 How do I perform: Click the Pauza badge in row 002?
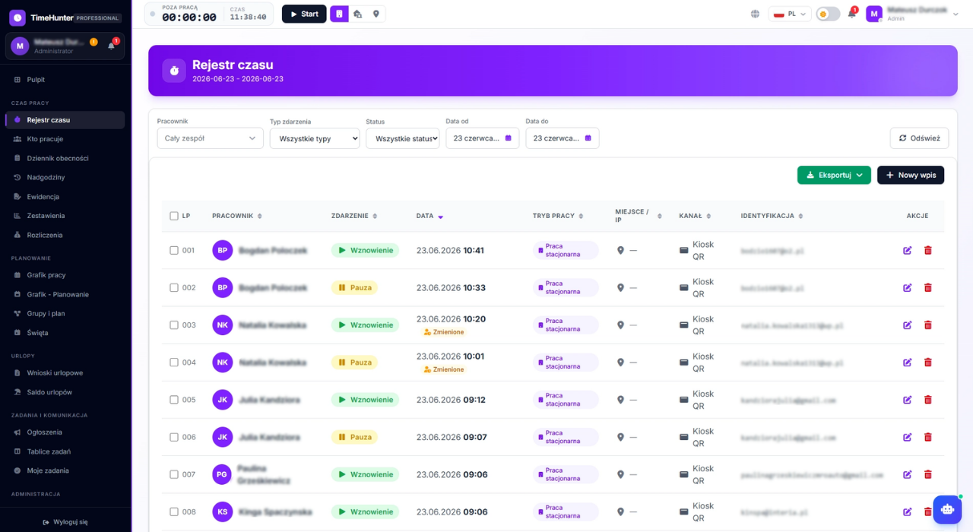pos(354,288)
